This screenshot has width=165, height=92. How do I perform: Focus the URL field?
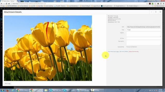pyautogui.click(x=144, y=27)
